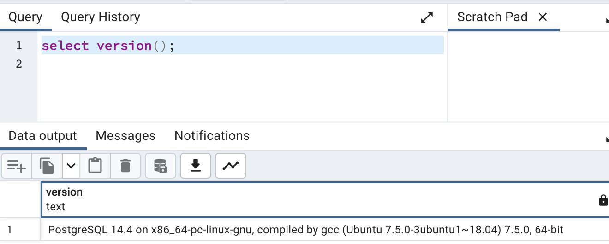Click the Save data changes database icon
This screenshot has width=609, height=244.
point(160,166)
